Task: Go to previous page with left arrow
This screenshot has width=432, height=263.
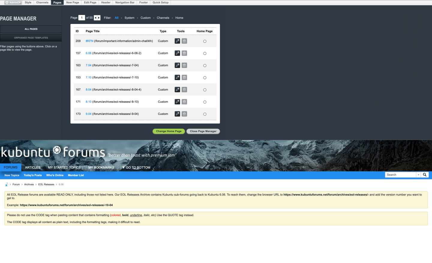Action: (x=95, y=18)
